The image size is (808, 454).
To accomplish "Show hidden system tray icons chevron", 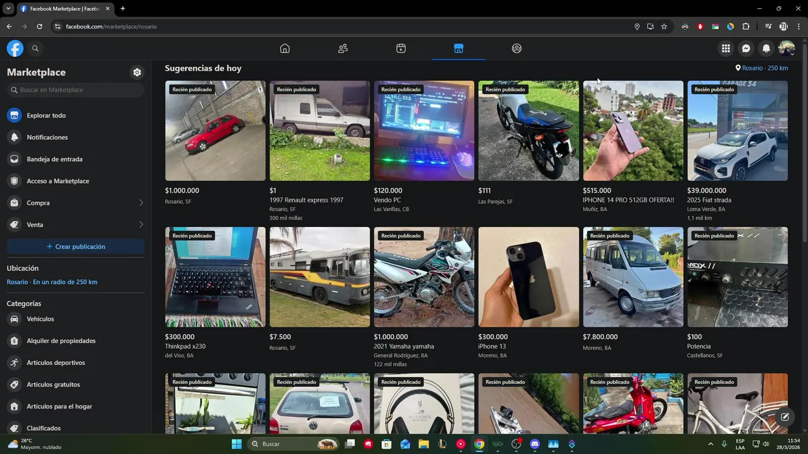I will click(x=710, y=444).
